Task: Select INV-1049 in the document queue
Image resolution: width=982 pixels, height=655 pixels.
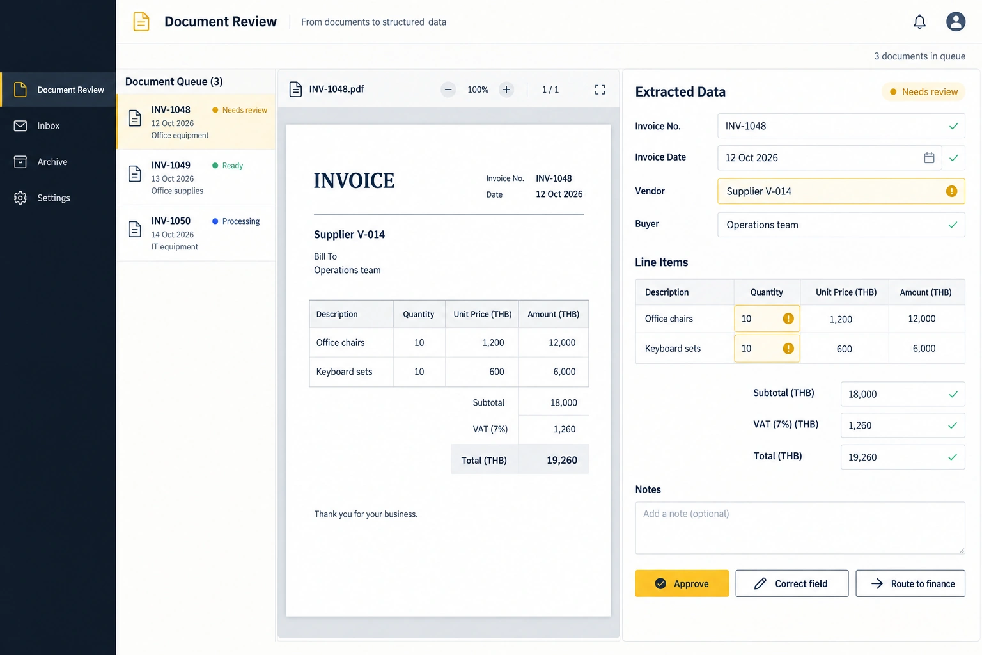Action: pos(196,178)
